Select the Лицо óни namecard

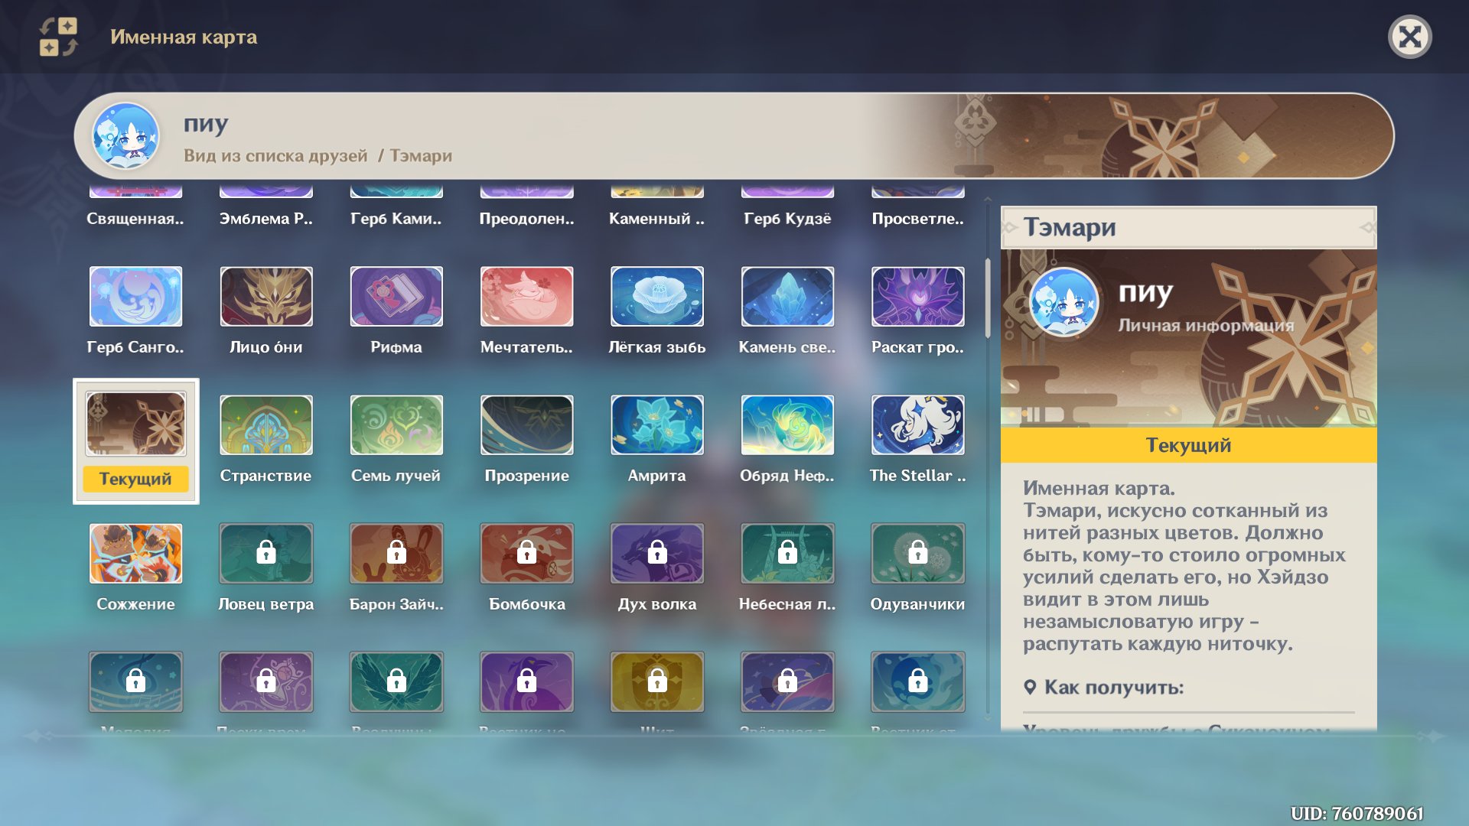click(x=266, y=297)
